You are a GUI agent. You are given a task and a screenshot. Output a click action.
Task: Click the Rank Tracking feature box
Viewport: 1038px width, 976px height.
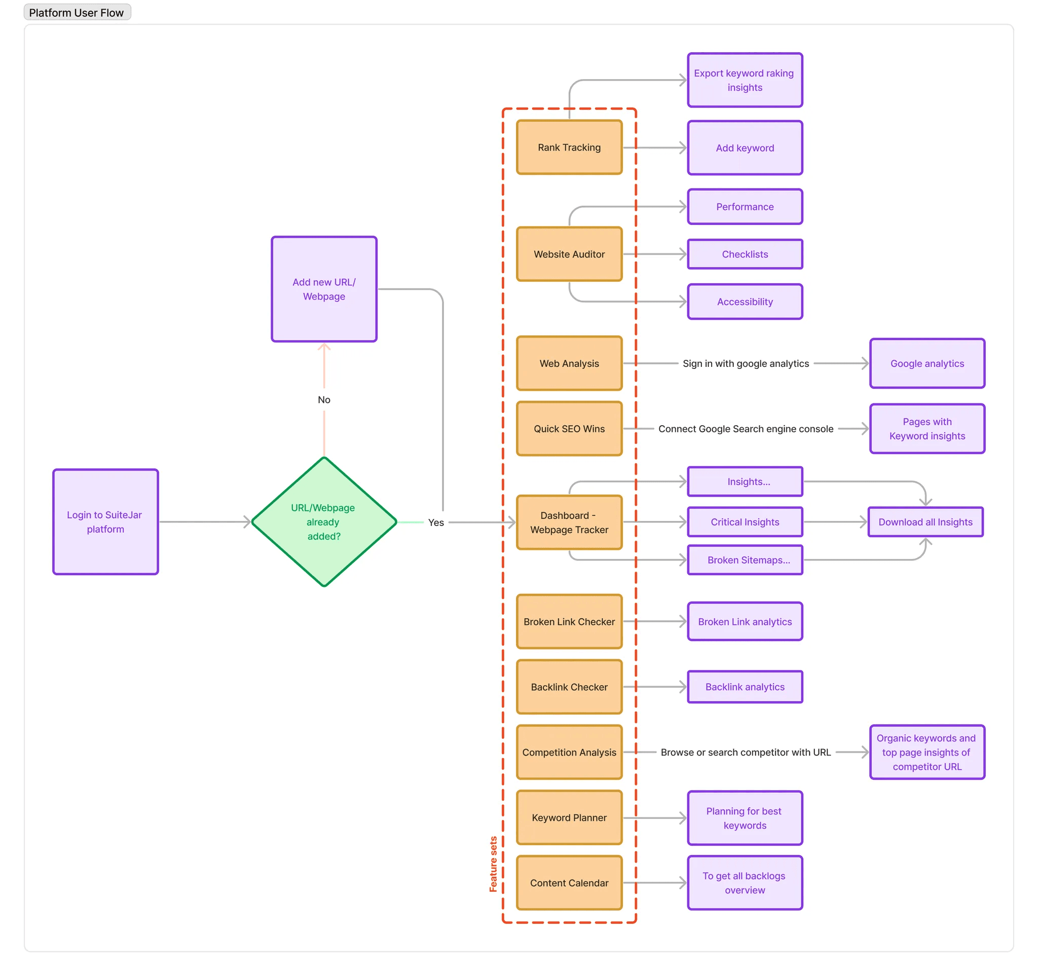click(x=569, y=147)
